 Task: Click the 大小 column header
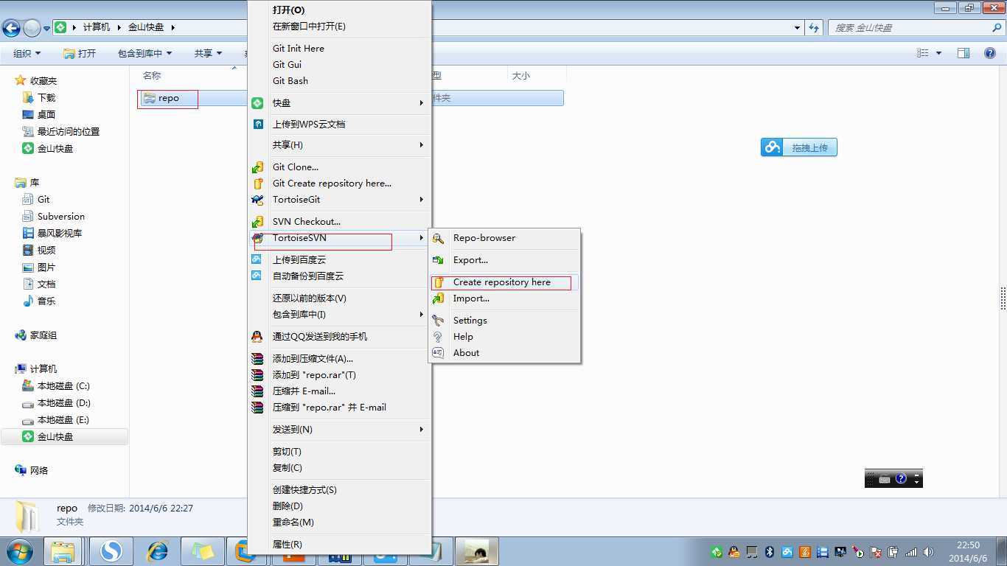[x=521, y=76]
